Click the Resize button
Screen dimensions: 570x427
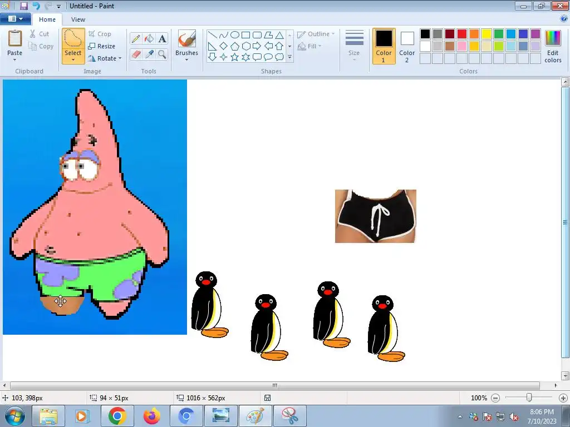102,46
